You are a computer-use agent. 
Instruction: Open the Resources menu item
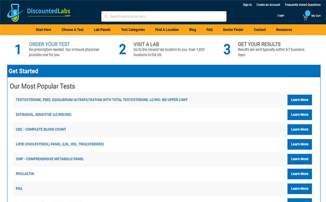tap(284, 30)
